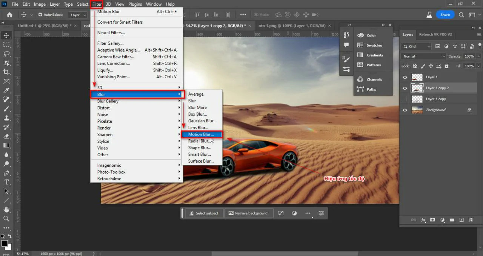Create a new layer in the Layers panel
This screenshot has height=256, width=483.
(461, 220)
